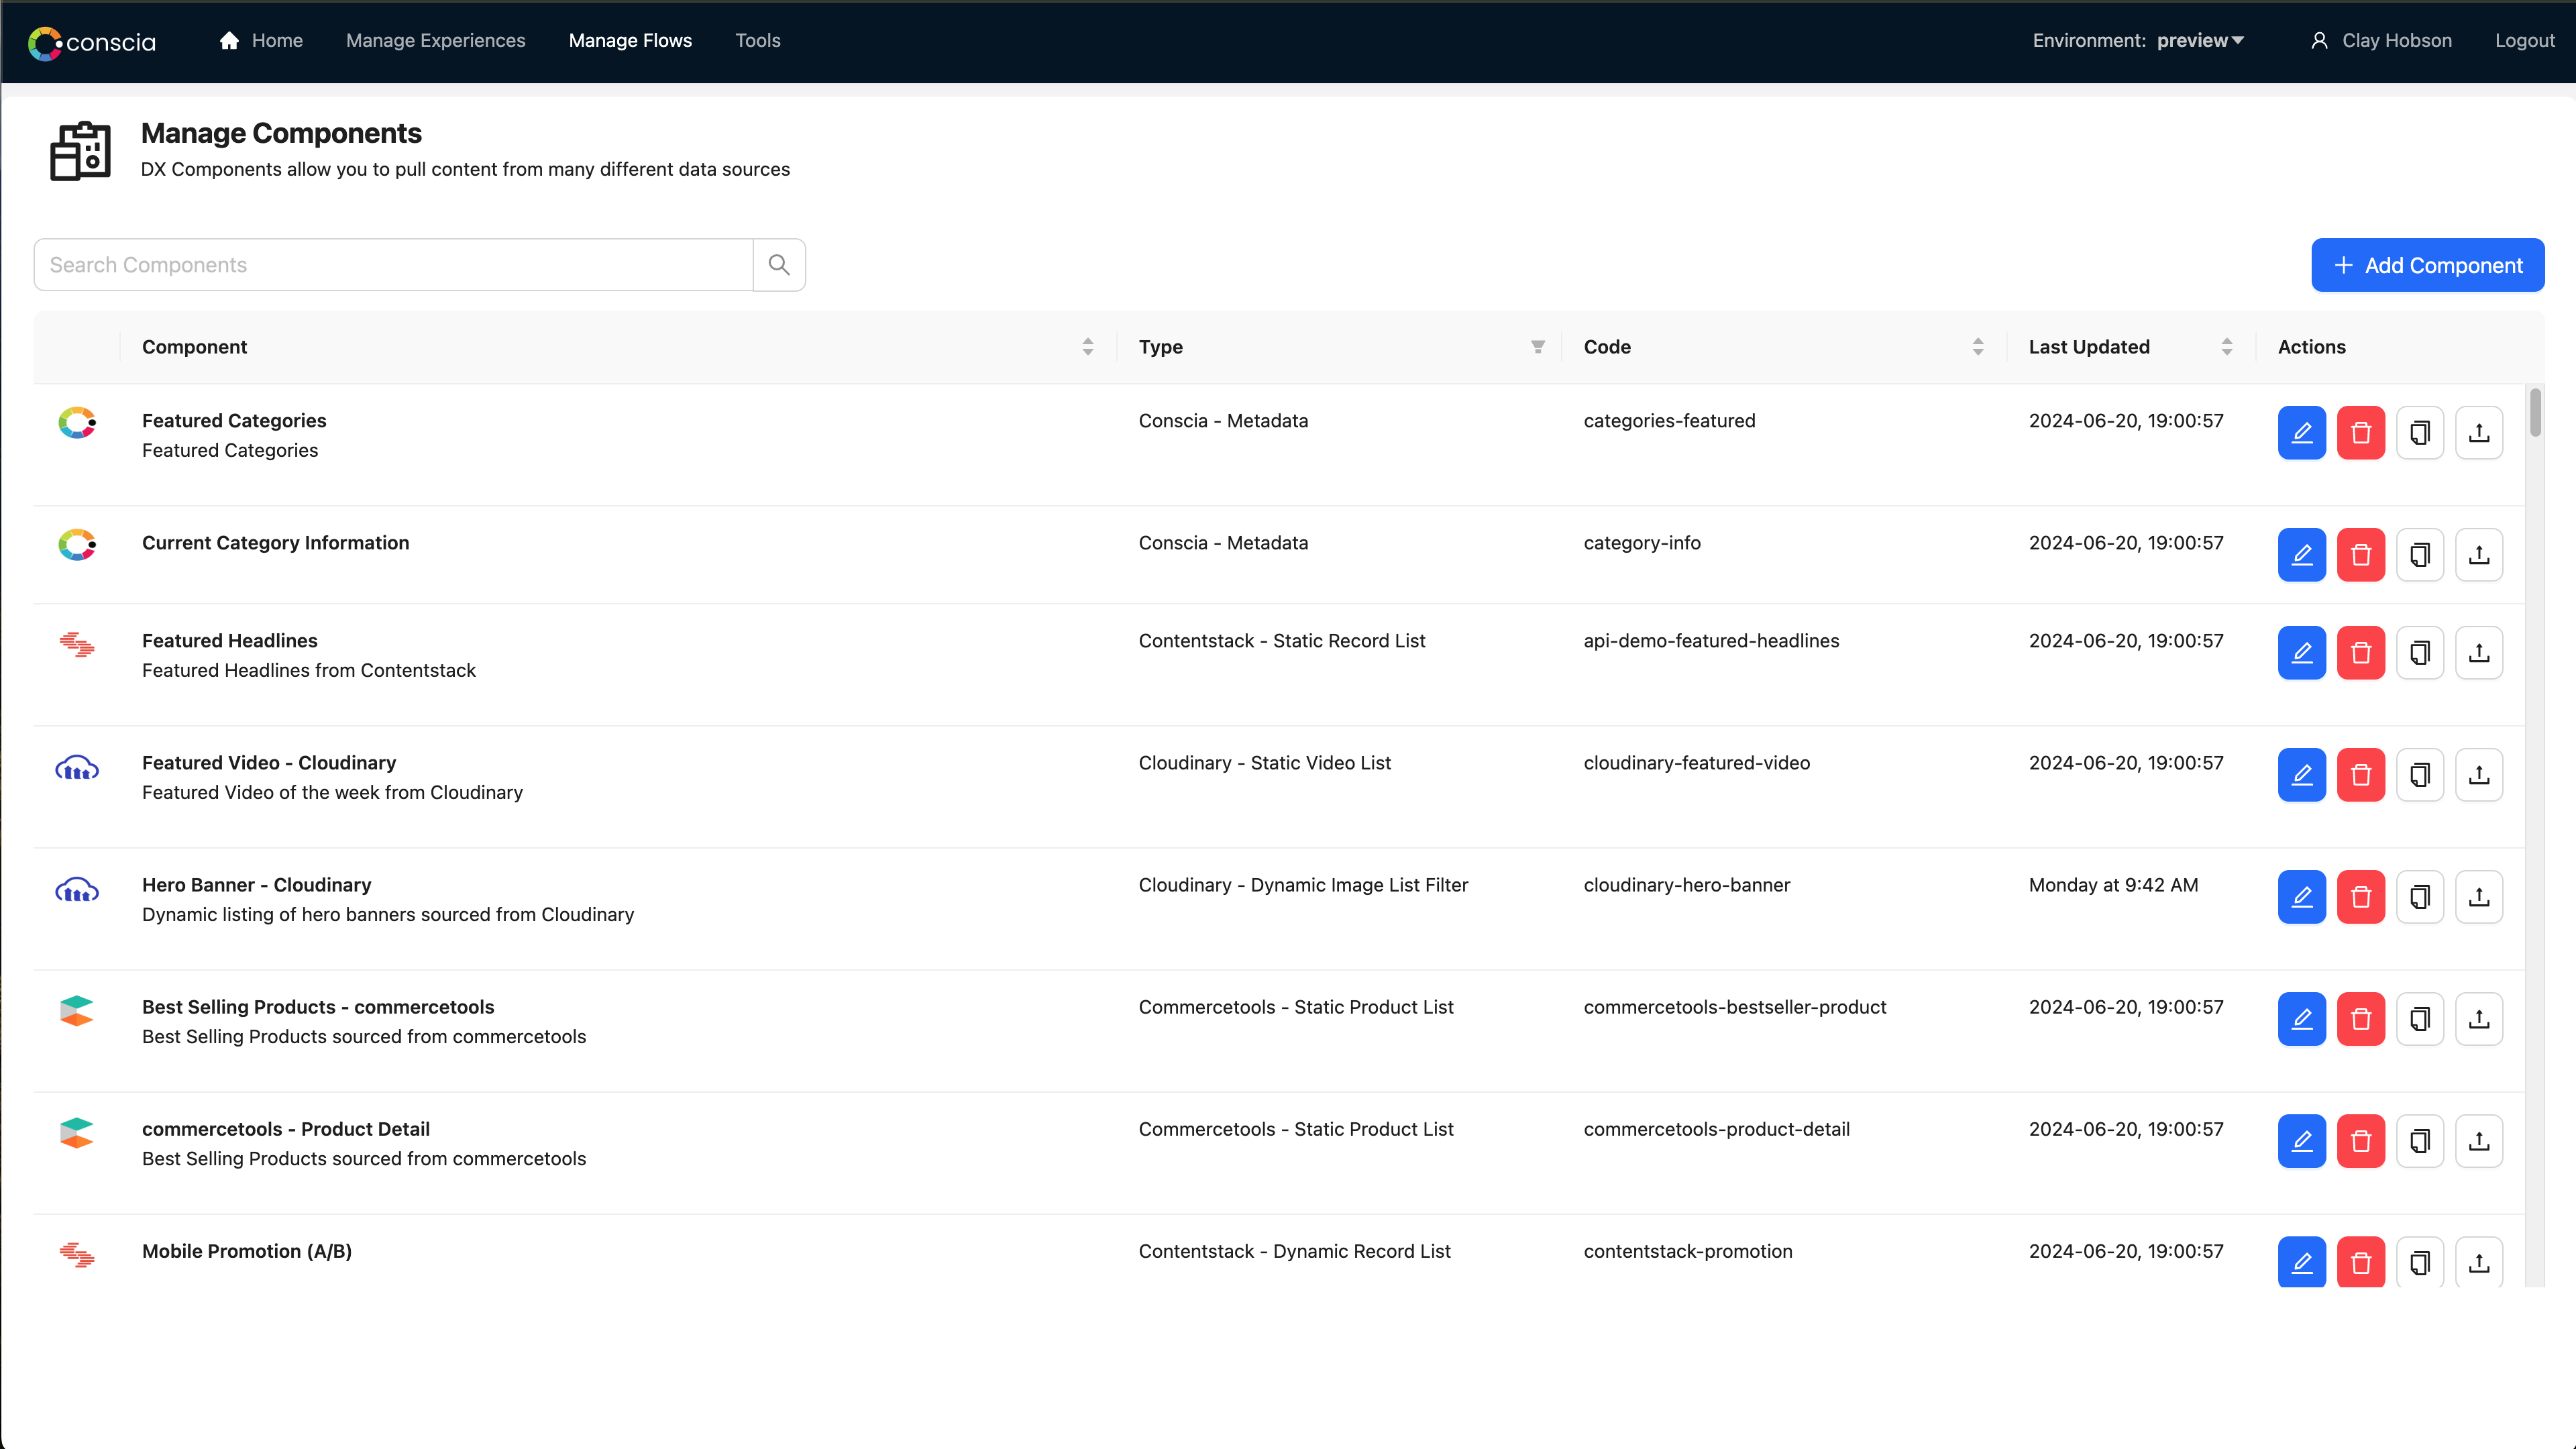Edit Current Category Information component

coord(2301,555)
